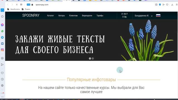The image size is (178, 100).
Task: Open the Авторы menu item
Action: tap(61, 16)
